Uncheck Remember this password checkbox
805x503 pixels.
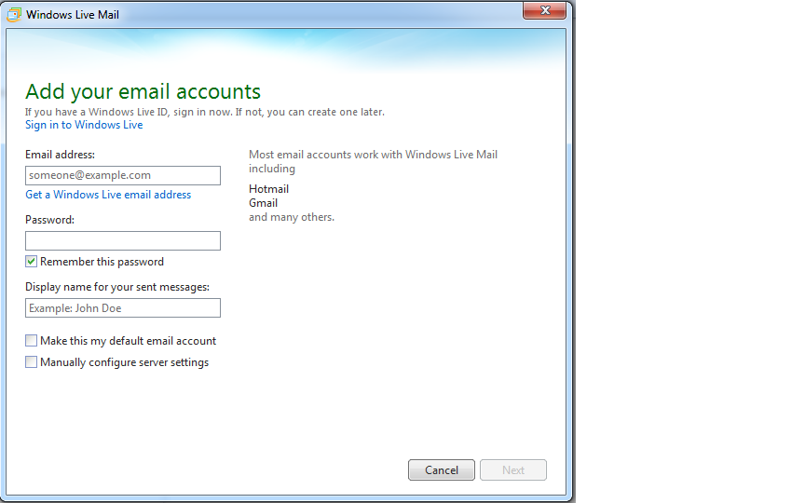coord(32,262)
